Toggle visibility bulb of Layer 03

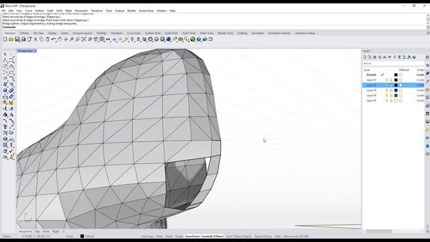386,90
